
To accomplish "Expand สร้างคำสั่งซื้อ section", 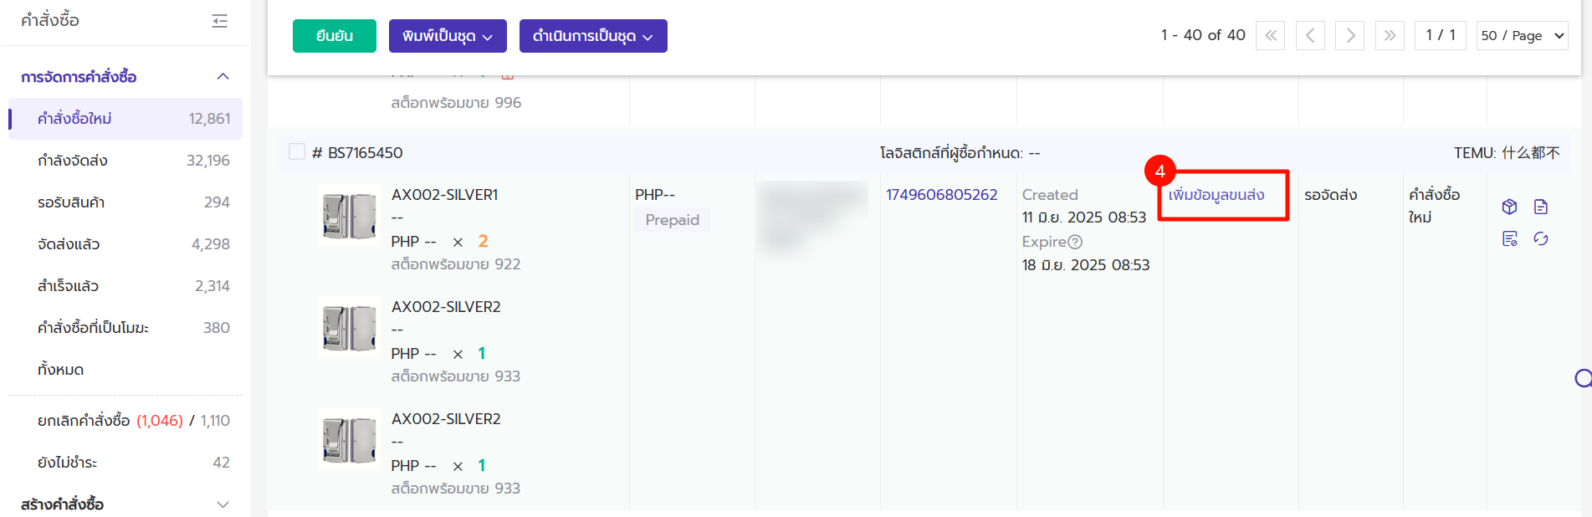I will coord(223,504).
